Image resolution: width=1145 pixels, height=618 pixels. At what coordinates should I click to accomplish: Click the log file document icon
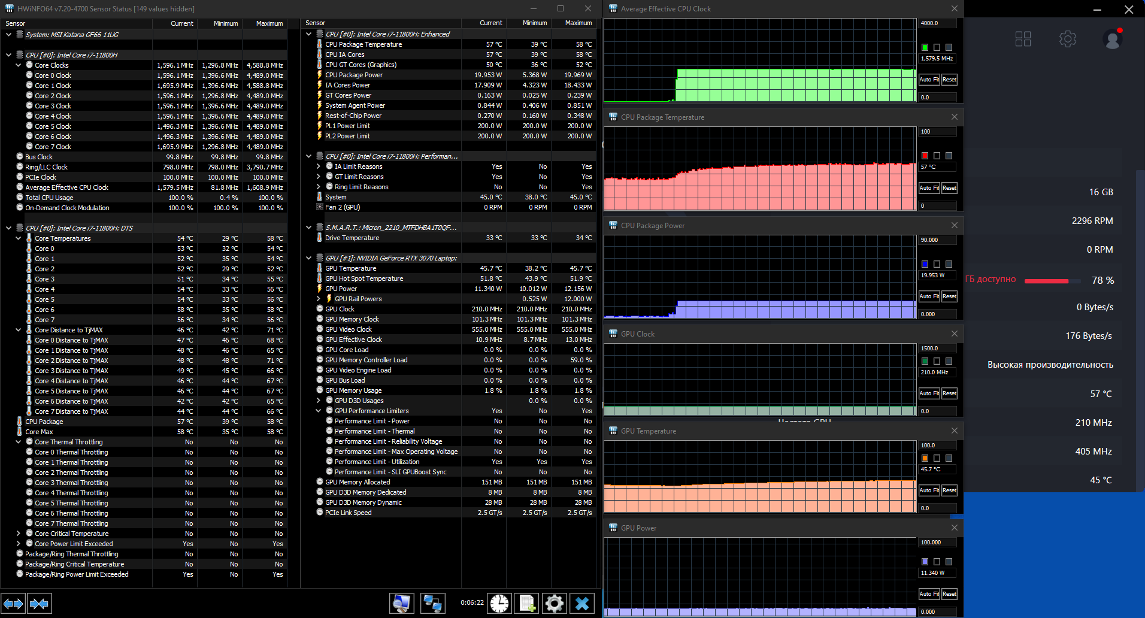tap(527, 603)
